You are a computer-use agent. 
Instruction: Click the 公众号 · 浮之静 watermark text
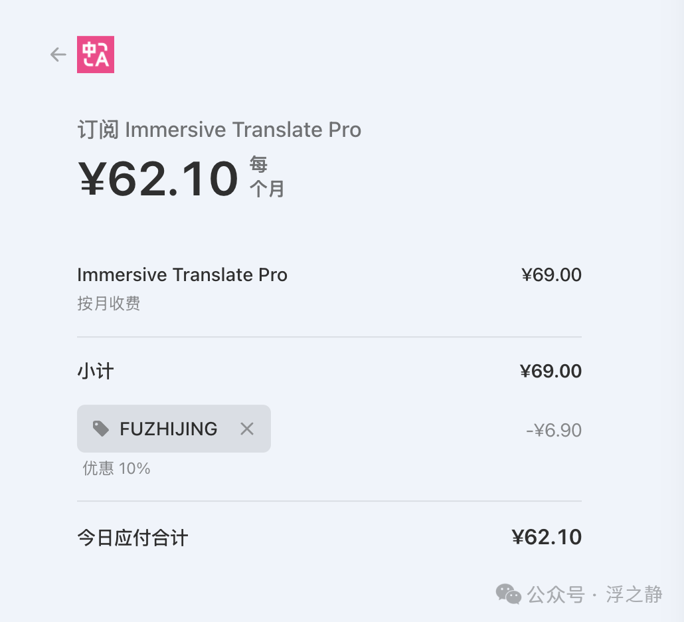click(x=594, y=595)
